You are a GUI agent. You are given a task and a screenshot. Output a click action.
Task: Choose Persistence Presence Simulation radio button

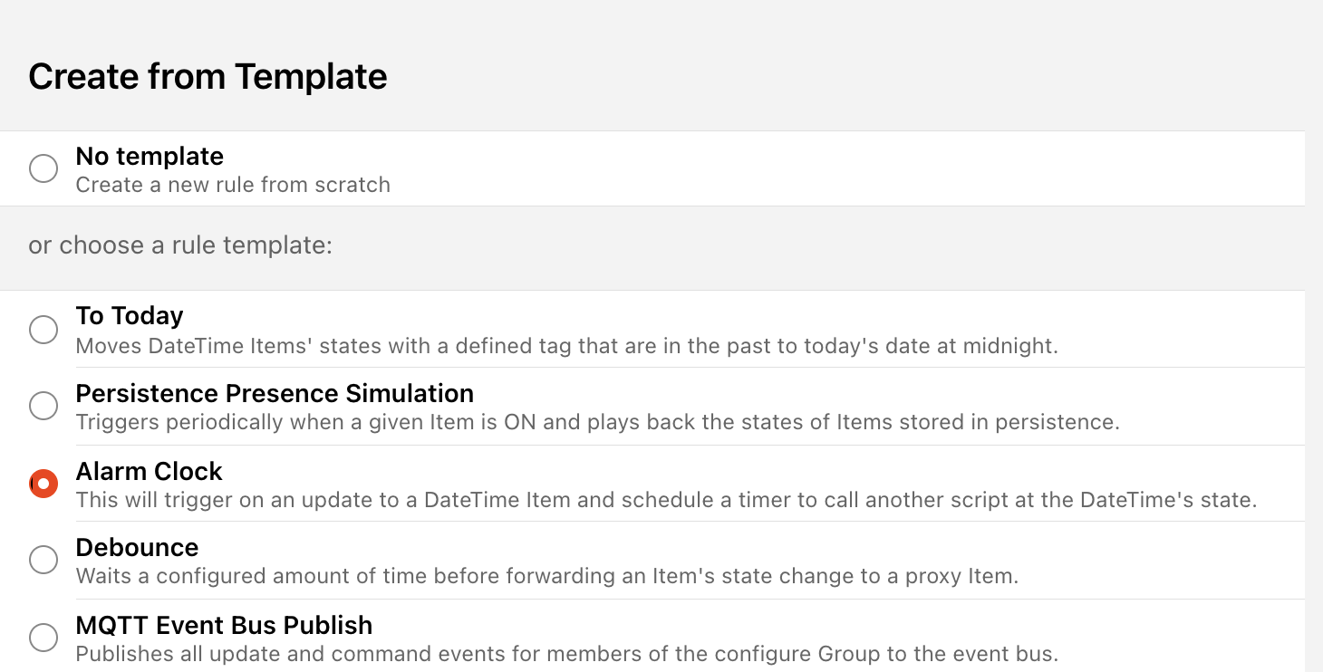click(x=43, y=406)
